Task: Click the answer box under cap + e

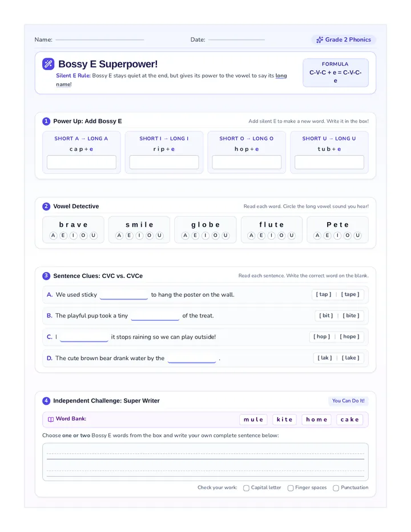Action: tap(82, 162)
